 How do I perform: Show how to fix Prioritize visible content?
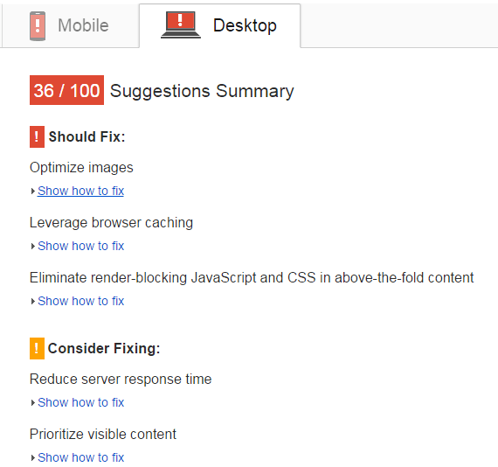80,457
